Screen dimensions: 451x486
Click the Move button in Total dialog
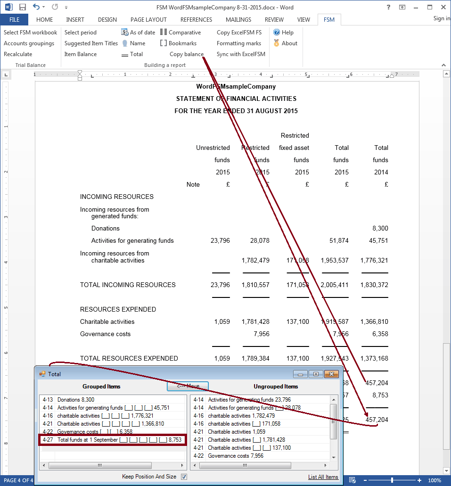click(x=188, y=386)
